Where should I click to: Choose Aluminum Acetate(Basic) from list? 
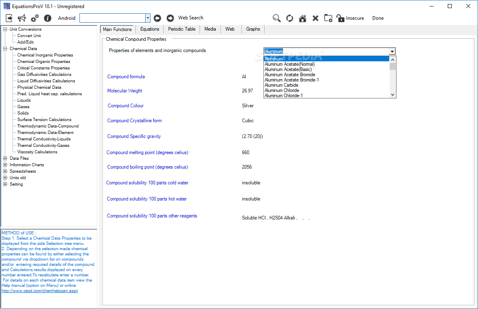[326, 69]
